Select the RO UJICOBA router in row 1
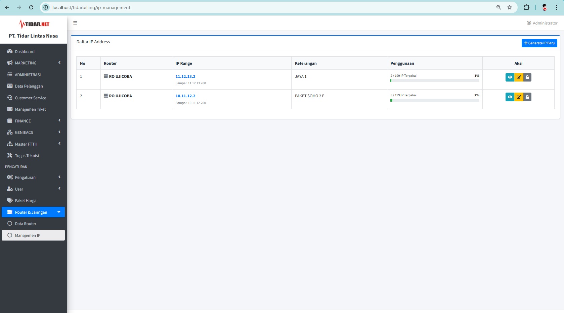This screenshot has width=564, height=313. pyautogui.click(x=118, y=76)
